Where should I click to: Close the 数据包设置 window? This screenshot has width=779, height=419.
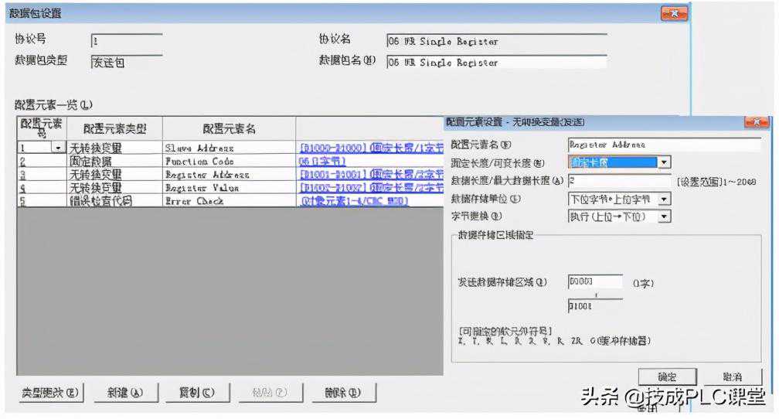pos(673,14)
